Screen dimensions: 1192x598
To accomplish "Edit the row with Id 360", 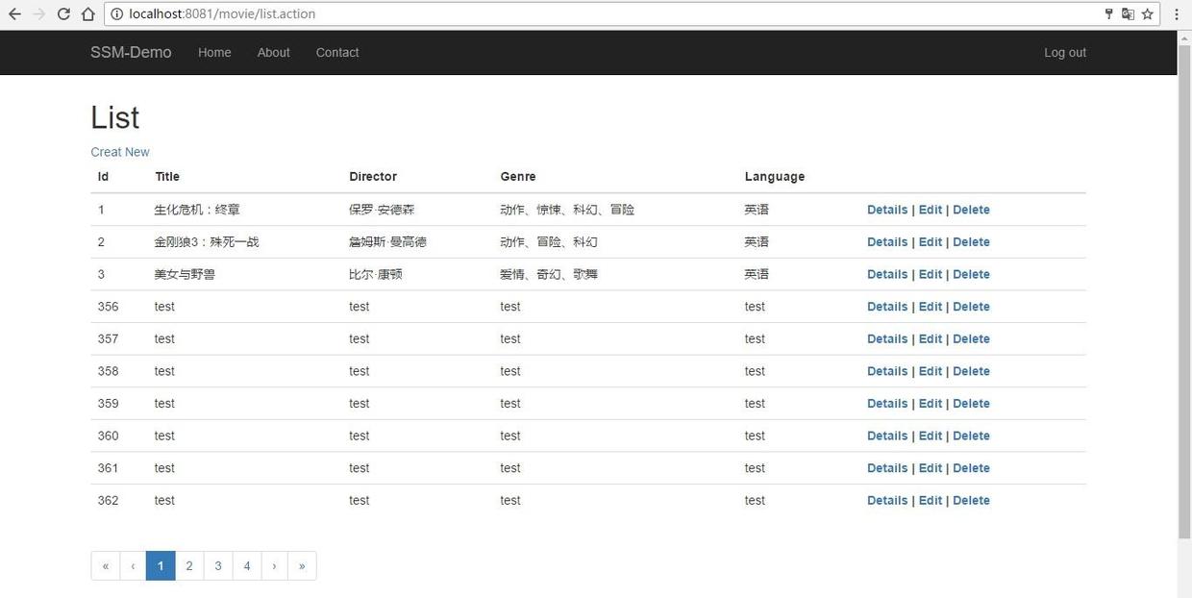I will [x=931, y=436].
